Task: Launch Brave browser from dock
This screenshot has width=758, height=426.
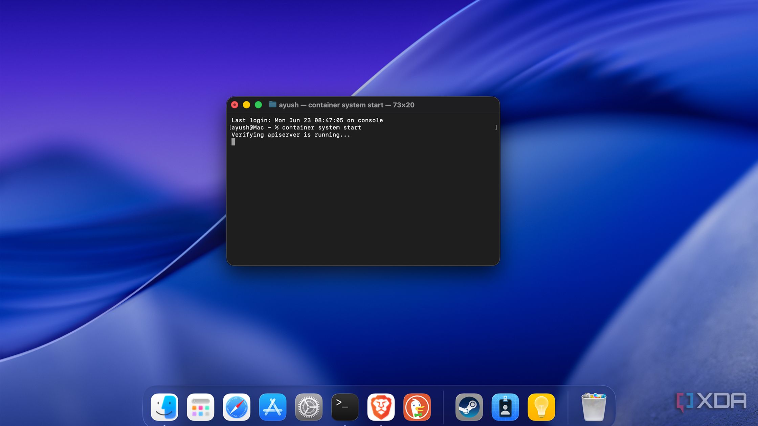Action: [381, 407]
